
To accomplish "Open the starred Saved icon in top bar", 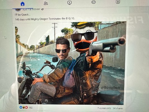I will pos(118,2).
